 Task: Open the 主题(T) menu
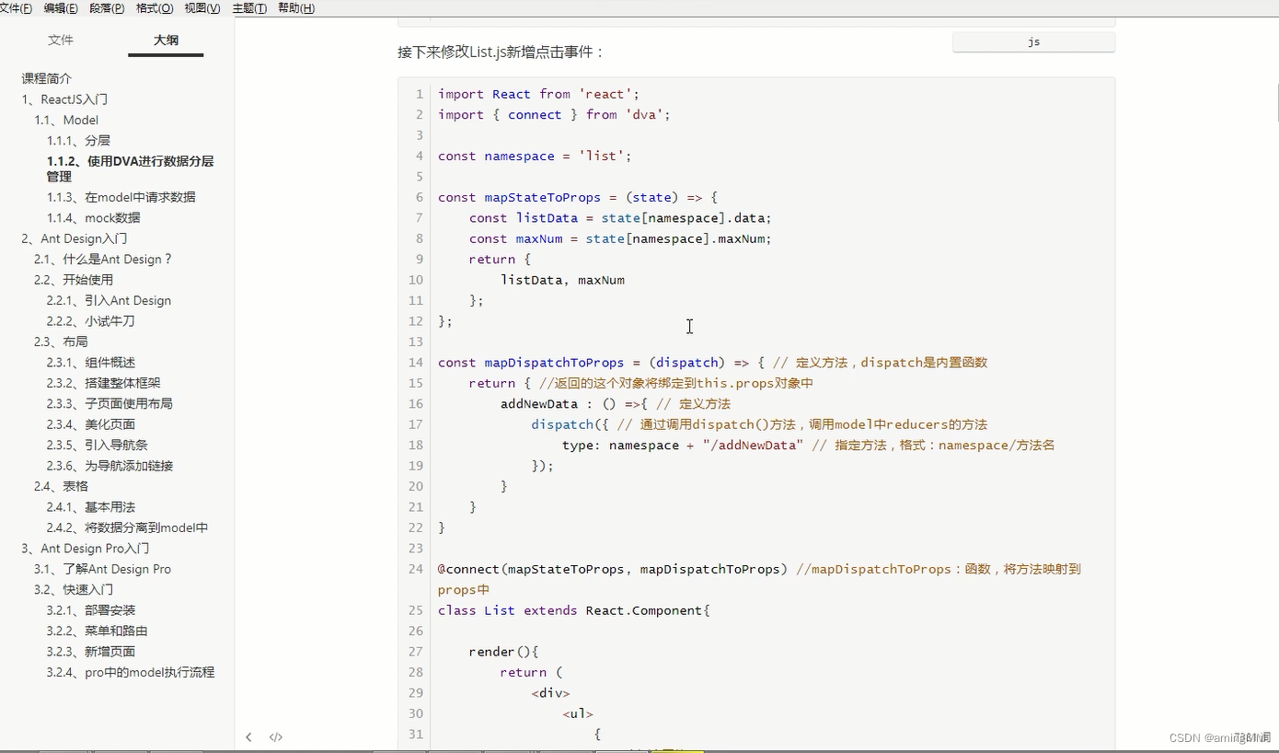point(249,8)
